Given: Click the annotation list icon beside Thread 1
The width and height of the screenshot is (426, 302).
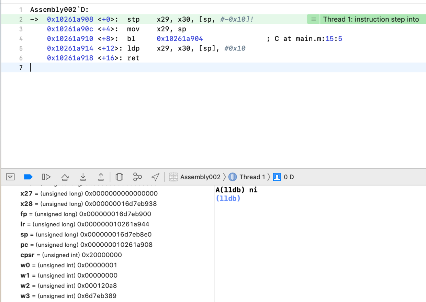Looking at the screenshot, I should point(313,19).
